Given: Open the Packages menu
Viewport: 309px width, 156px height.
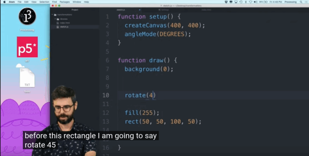Looking at the screenshot, I should coord(65,2).
